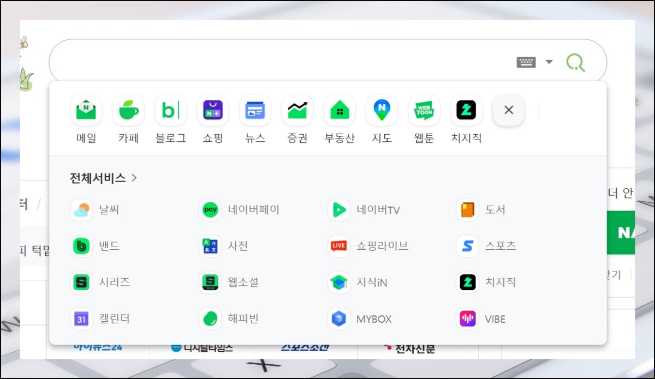Expand the dropdown arrow beside keyboard icon
The height and width of the screenshot is (379, 655).
click(549, 62)
